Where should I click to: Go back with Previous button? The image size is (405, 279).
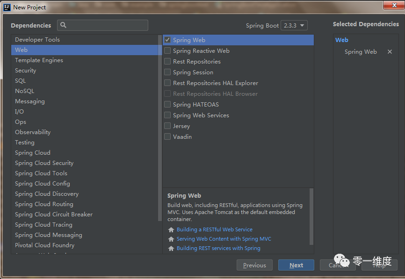click(x=254, y=265)
